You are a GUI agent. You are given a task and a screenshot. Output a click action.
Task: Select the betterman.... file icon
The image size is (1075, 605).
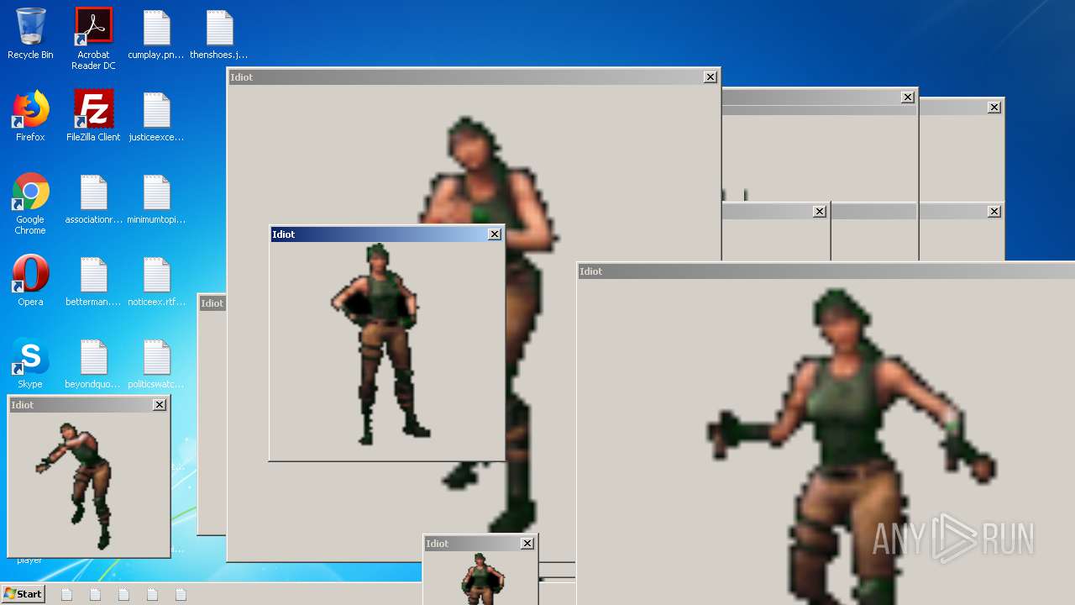coord(93,281)
